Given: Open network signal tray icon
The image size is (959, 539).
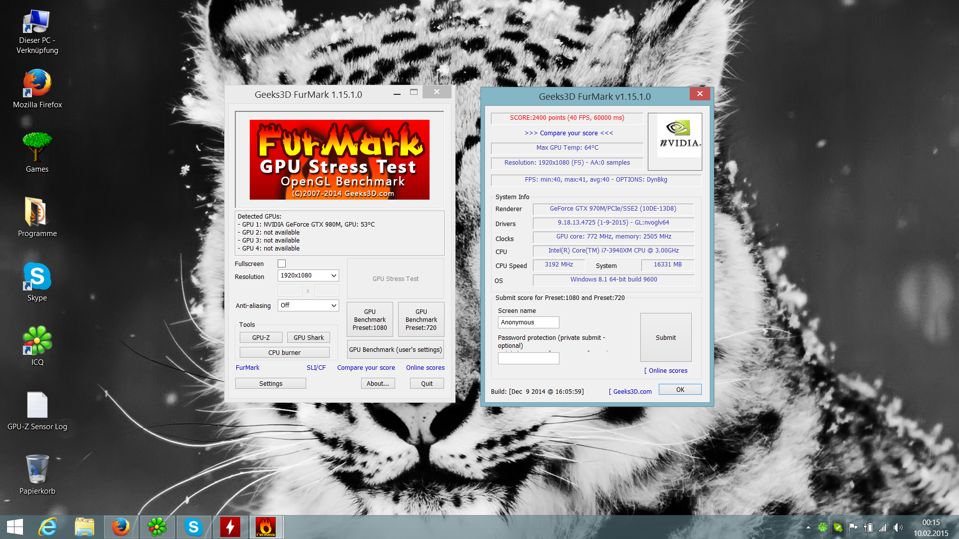Looking at the screenshot, I should point(883,528).
